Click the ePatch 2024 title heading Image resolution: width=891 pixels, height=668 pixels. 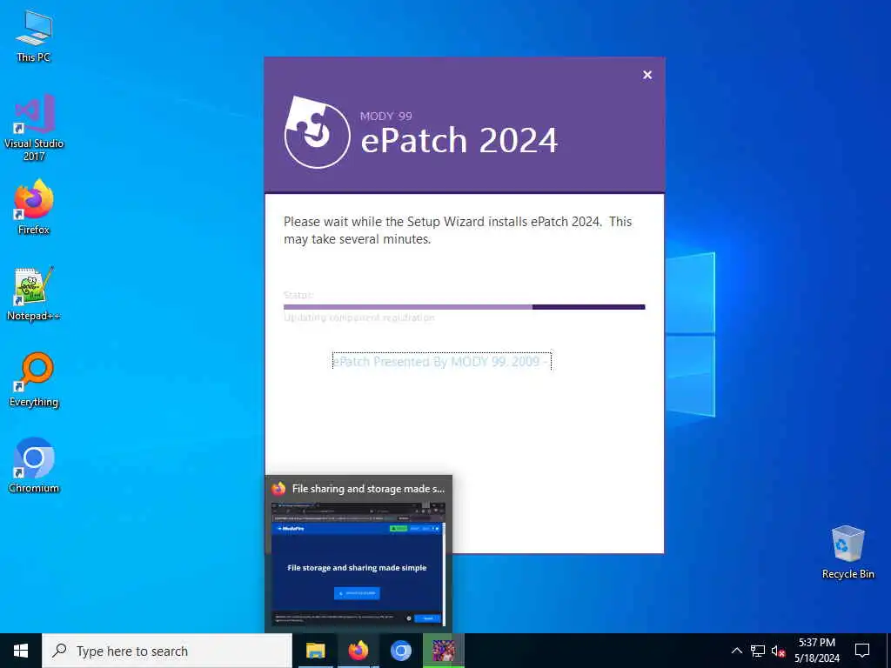tap(459, 140)
